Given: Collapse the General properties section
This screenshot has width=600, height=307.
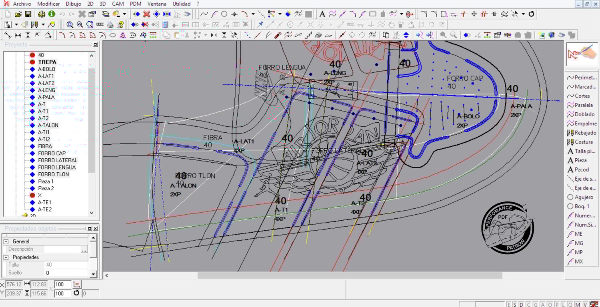Looking at the screenshot, I should pos(6,241).
